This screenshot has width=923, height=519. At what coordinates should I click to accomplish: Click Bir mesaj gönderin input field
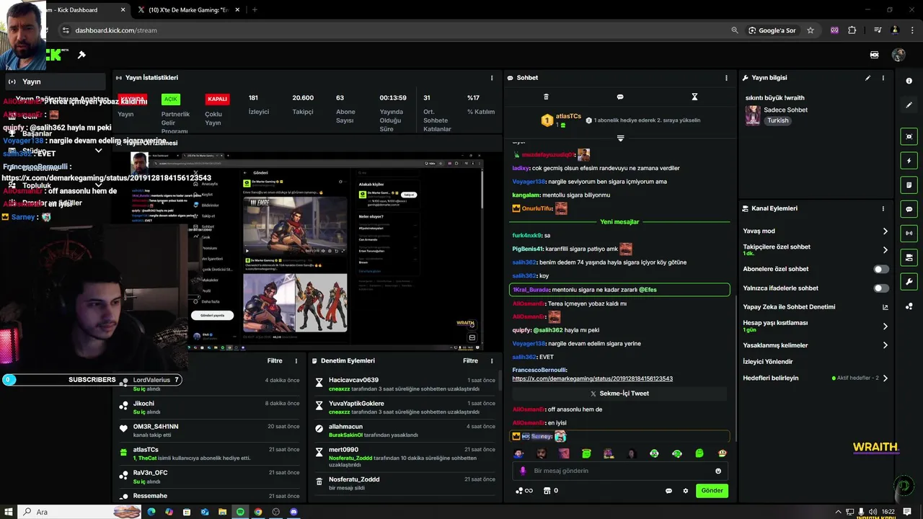click(620, 471)
